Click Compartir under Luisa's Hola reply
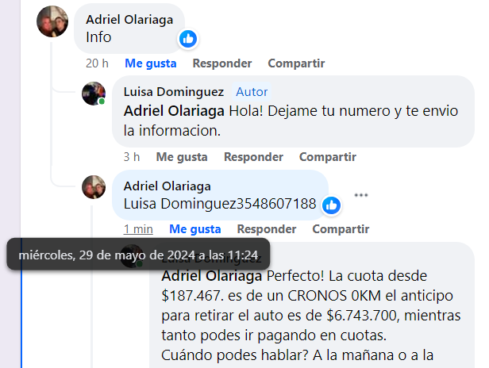This screenshot has height=368, width=489. click(x=328, y=157)
